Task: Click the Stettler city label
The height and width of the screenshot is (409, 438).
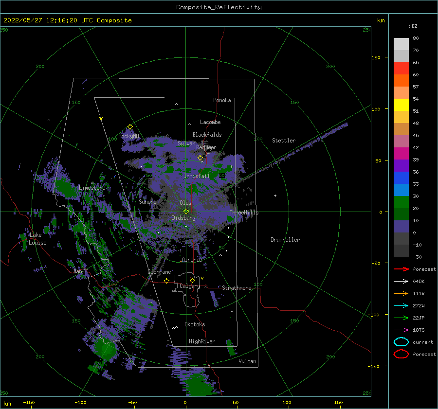Action: [284, 141]
